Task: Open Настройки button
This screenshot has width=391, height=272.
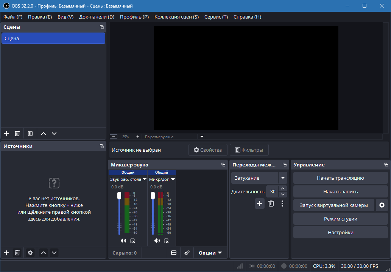Action: pos(340,233)
